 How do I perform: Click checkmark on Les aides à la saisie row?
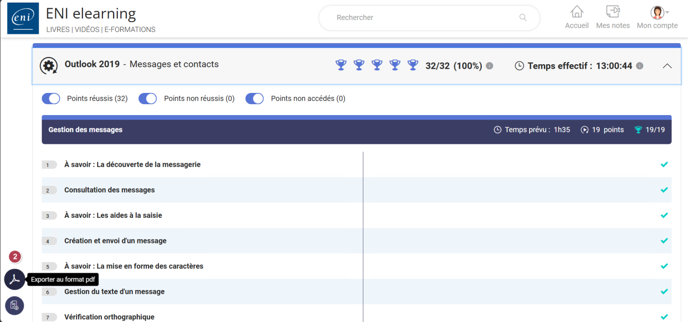coord(664,215)
